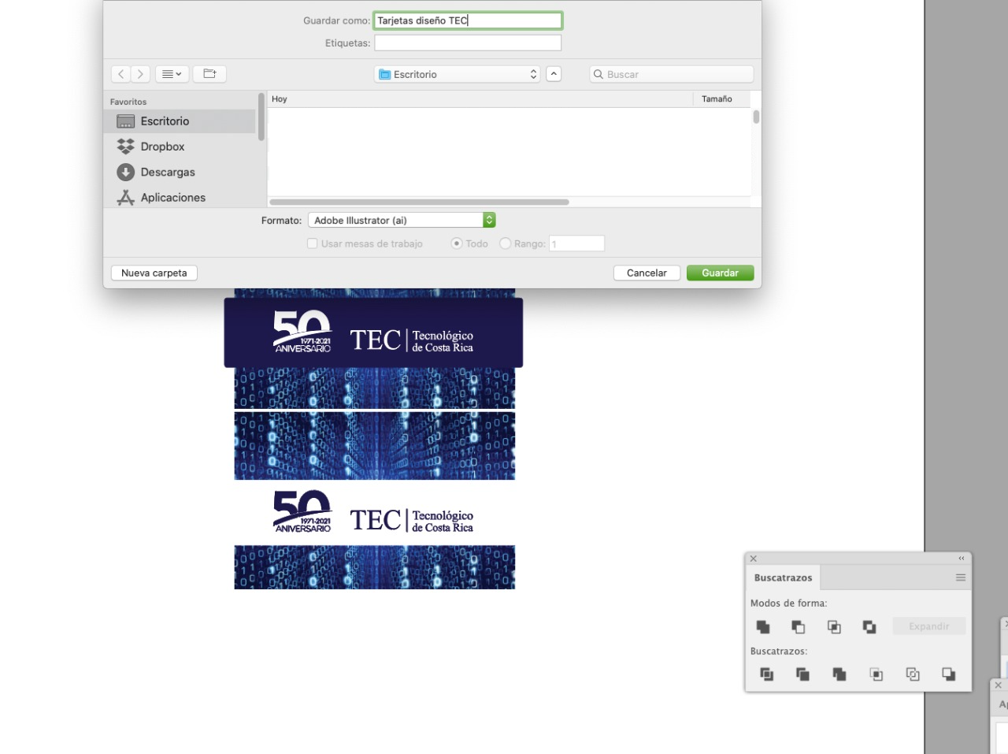The width and height of the screenshot is (1008, 754).
Task: Go forward in the save dialog browser
Action: [x=140, y=74]
